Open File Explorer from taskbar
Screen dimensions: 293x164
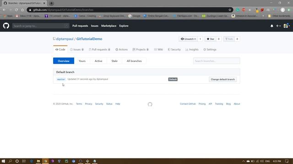38,161
